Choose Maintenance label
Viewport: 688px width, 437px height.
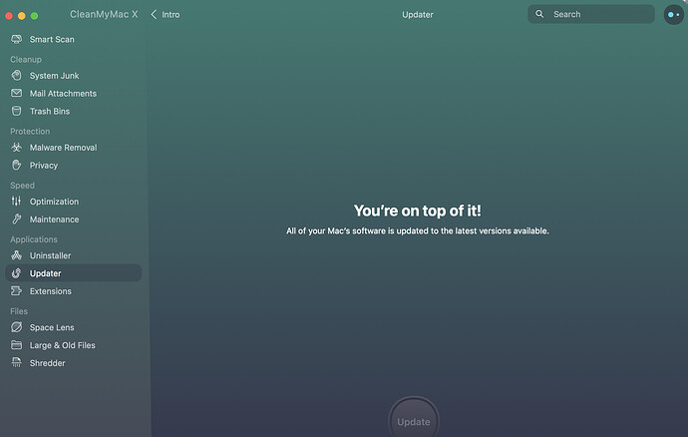pyautogui.click(x=54, y=219)
